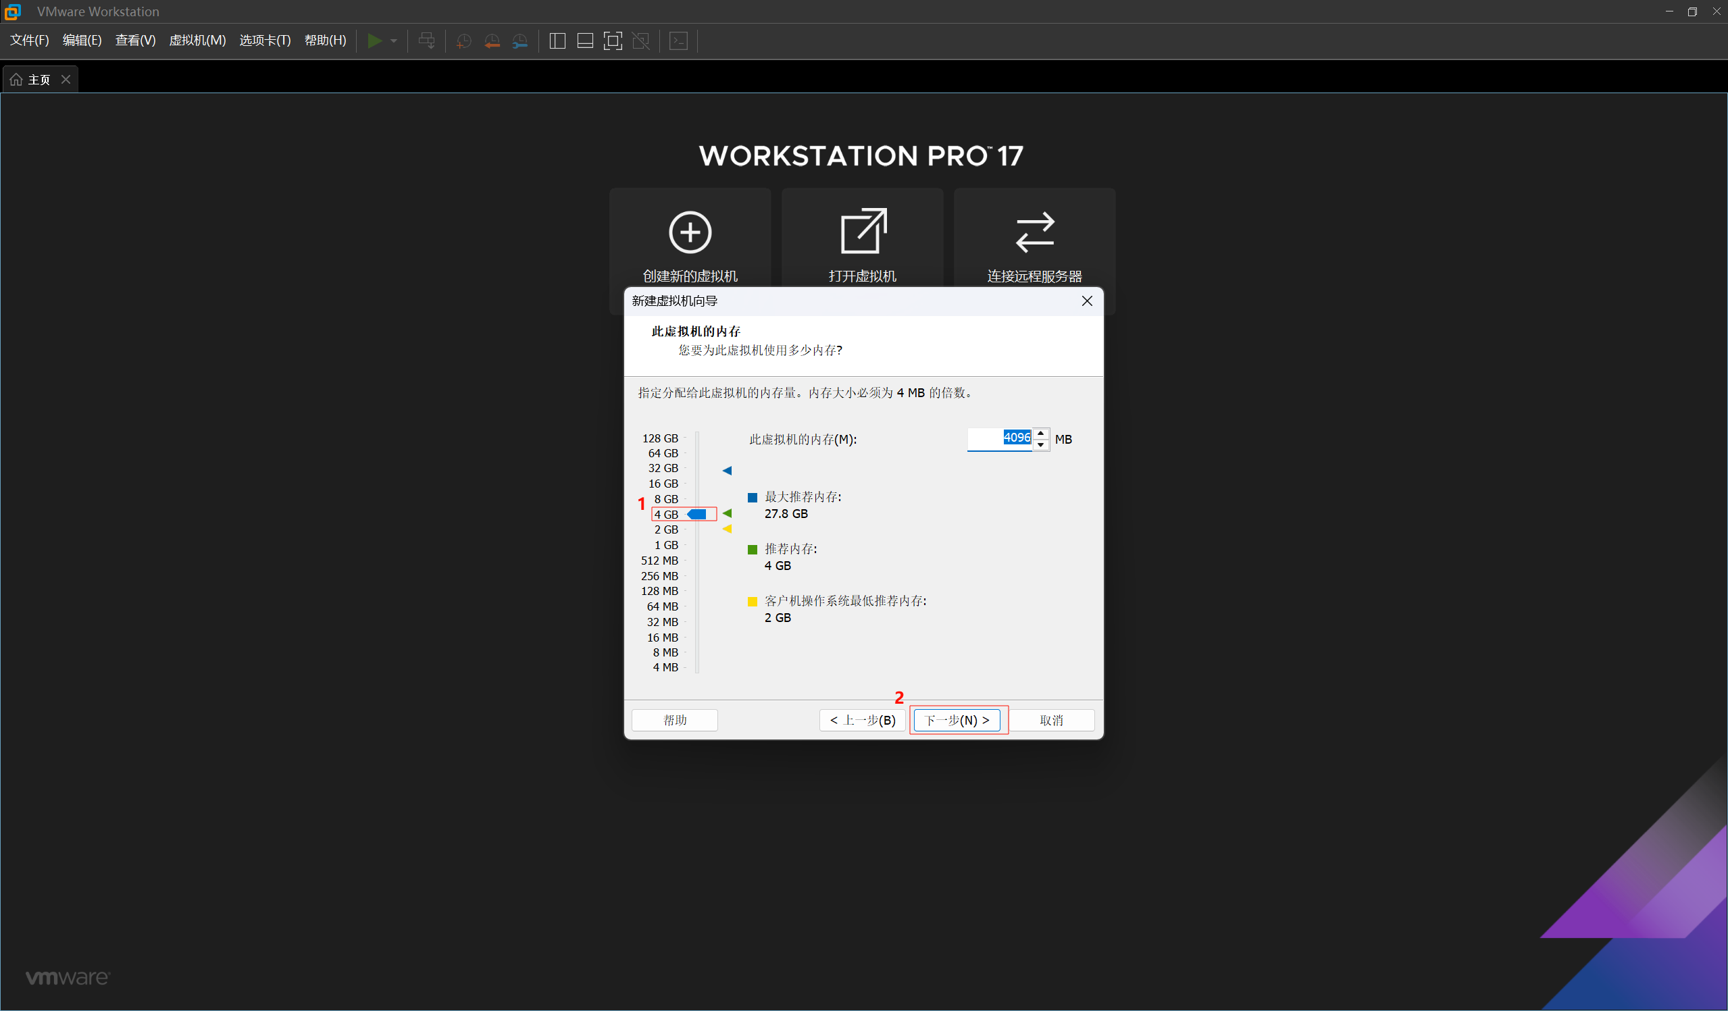Click the green power-on play icon
This screenshot has height=1011, width=1728.
click(374, 41)
